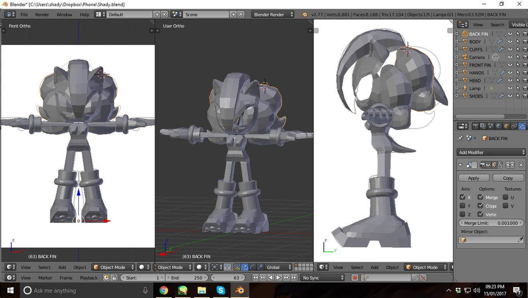Image resolution: width=528 pixels, height=298 pixels.
Task: Hide the BODY object using eye icon
Action: [x=510, y=42]
